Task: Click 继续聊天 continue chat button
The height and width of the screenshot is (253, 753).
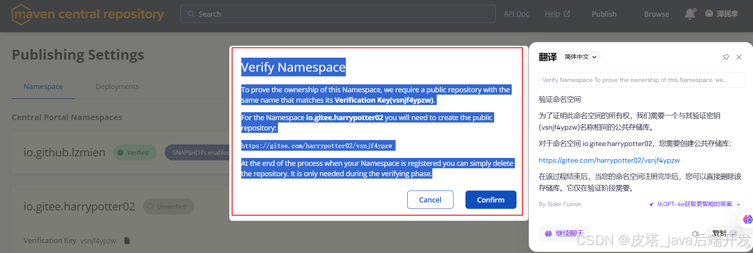Action: point(564,234)
